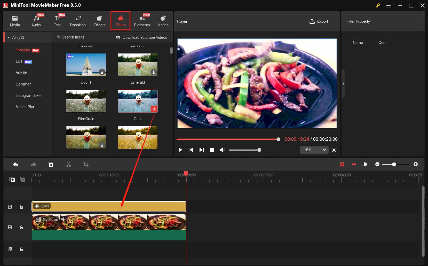
Task: Open the Transitions panel
Action: 78,21
